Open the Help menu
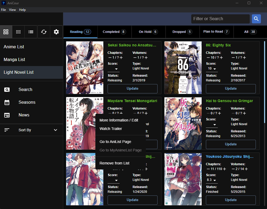This screenshot has width=267, height=209. click(22, 10)
